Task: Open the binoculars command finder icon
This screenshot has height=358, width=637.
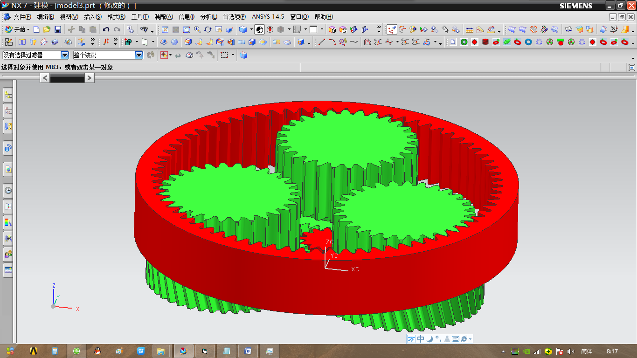Action: pyautogui.click(x=144, y=29)
